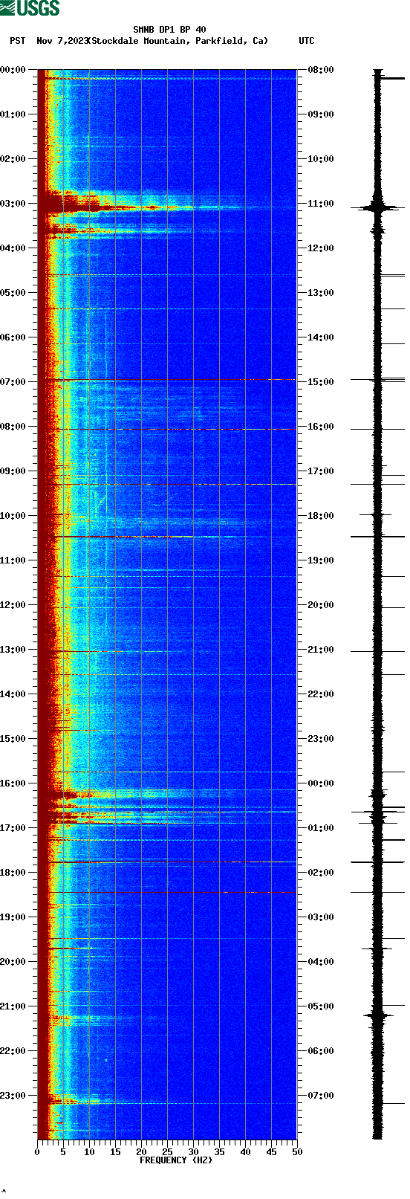Click the 0 tick on the frequency axis
The height and width of the screenshot is (1199, 410).
pos(37,1152)
